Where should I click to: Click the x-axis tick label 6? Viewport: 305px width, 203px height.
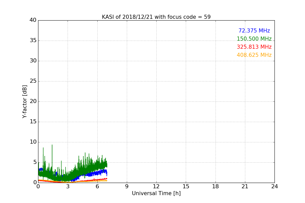click(x=97, y=187)
